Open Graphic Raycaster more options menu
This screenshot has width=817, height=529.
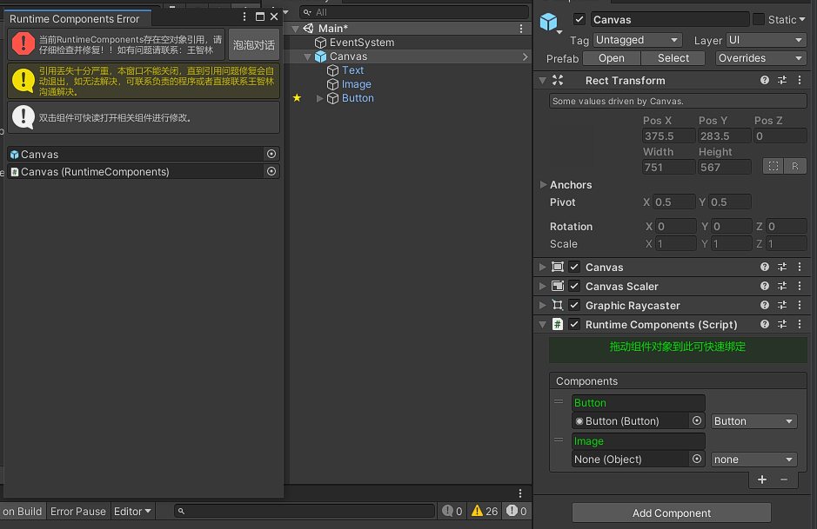pyautogui.click(x=800, y=306)
